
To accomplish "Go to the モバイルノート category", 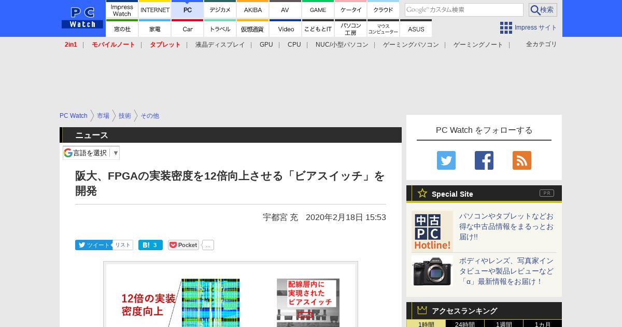I will (x=114, y=45).
